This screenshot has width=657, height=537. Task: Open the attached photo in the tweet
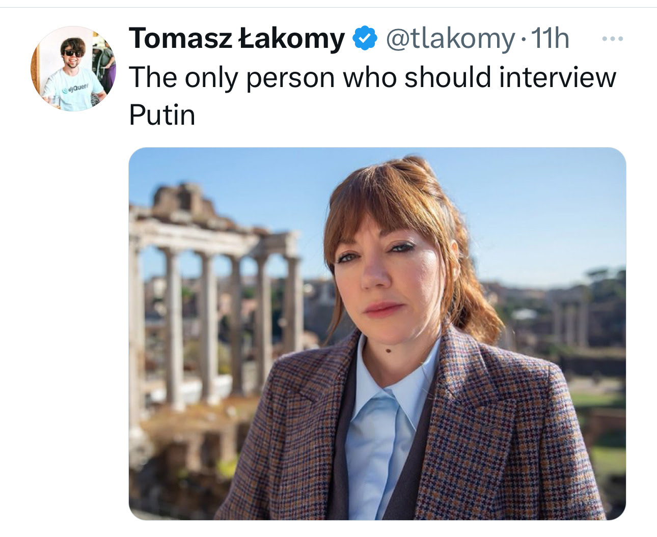pos(377,333)
